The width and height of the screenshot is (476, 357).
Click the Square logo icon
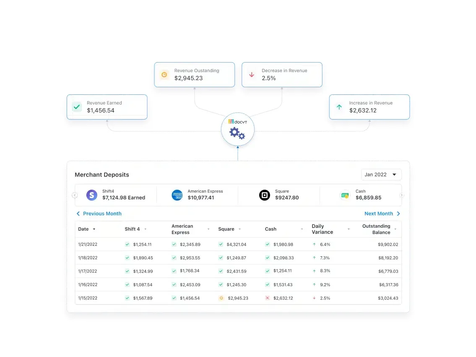point(264,195)
